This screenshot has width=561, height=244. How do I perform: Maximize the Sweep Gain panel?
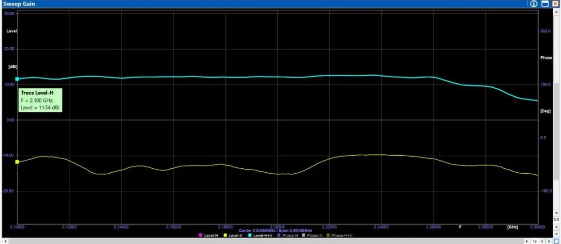545,3
